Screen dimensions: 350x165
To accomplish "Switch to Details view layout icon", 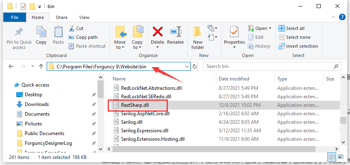I will (331, 157).
